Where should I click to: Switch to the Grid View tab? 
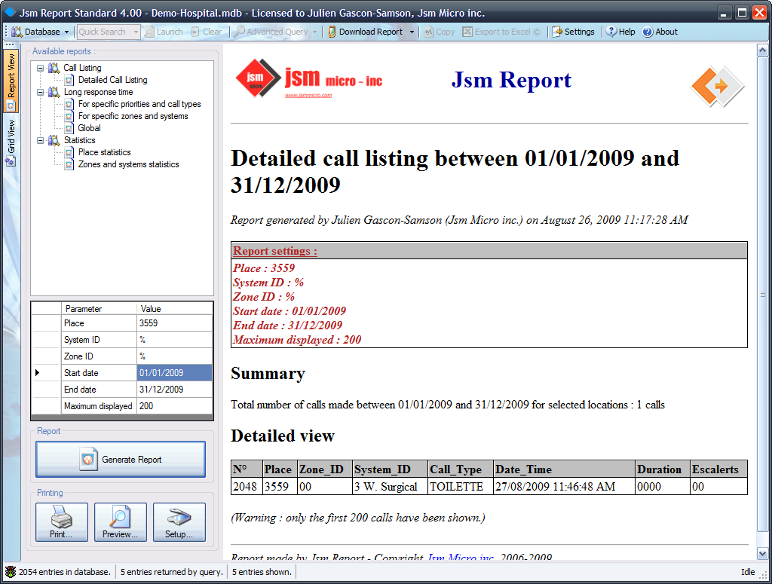11,142
